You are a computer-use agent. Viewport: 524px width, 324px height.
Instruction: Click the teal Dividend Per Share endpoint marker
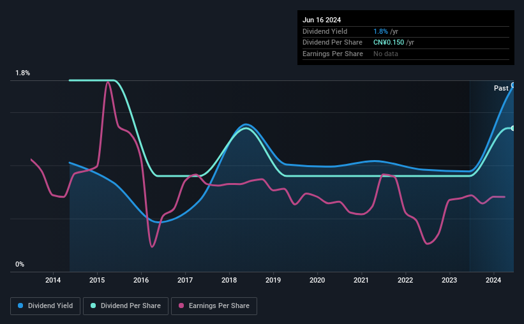(513, 128)
